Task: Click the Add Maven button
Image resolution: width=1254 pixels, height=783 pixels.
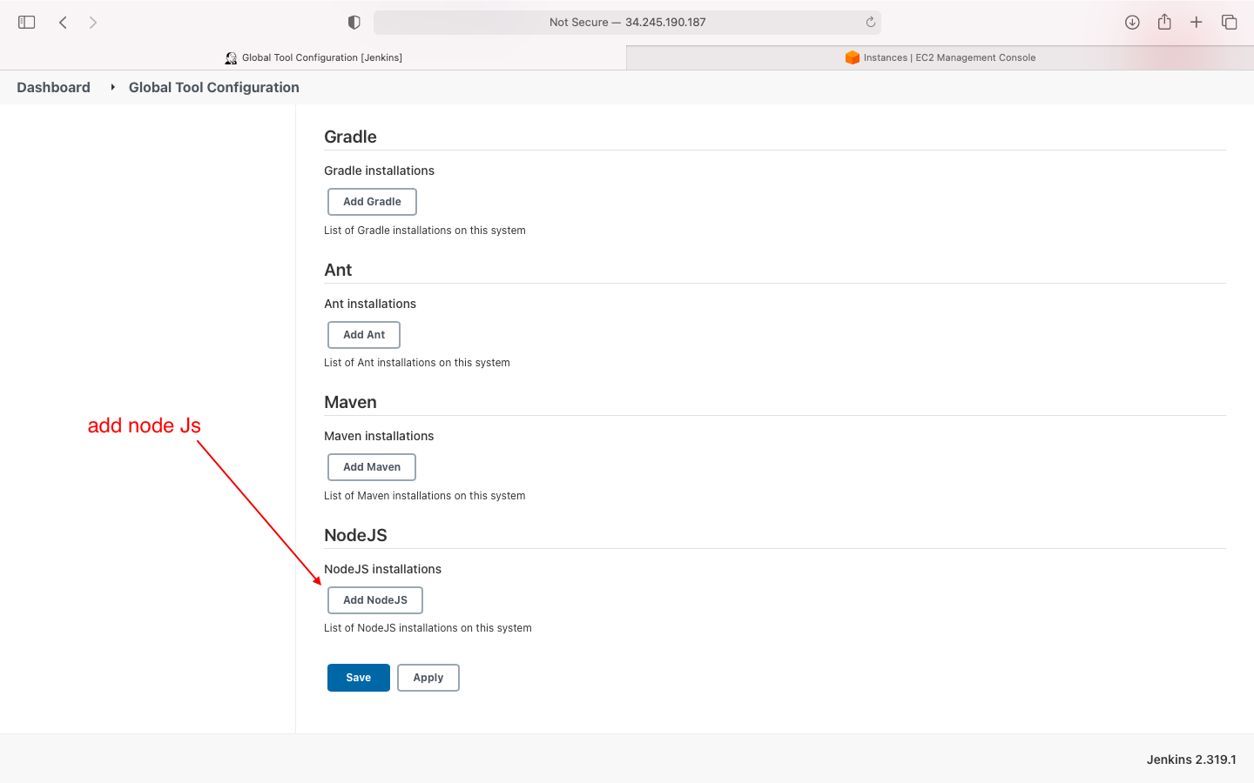Action: click(x=372, y=467)
